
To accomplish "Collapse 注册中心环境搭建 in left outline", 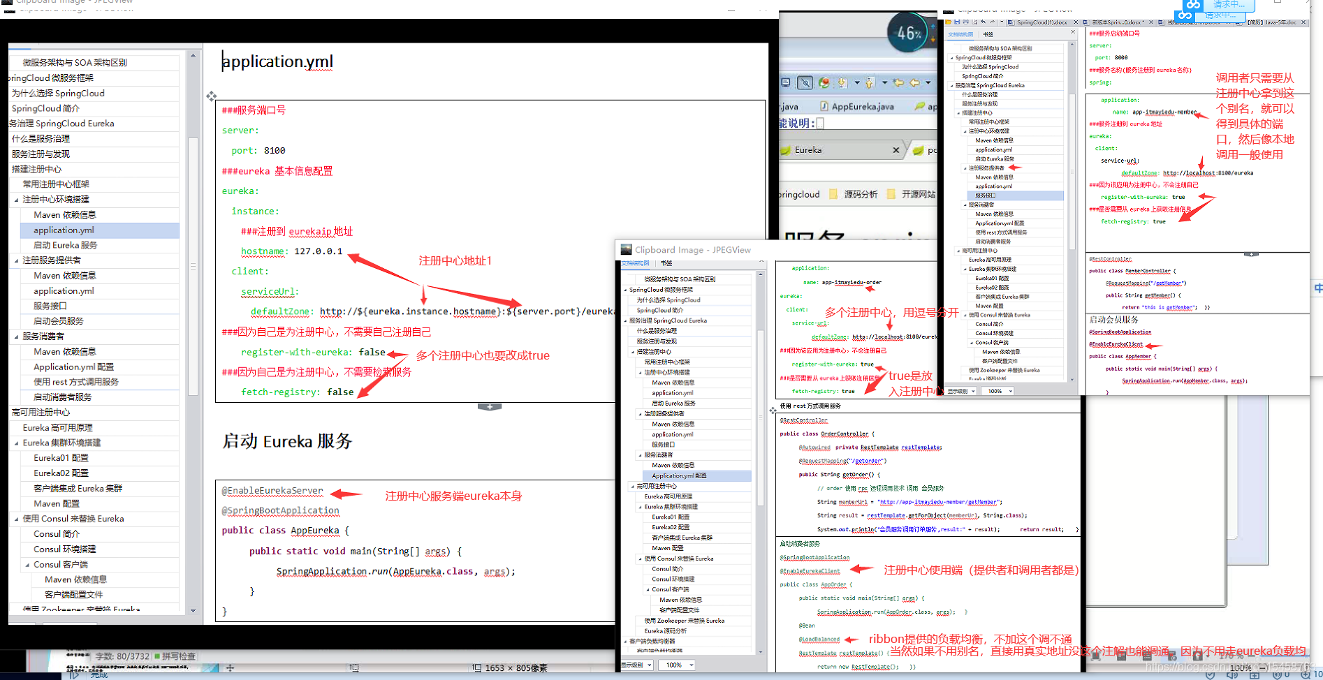I will click(x=17, y=200).
